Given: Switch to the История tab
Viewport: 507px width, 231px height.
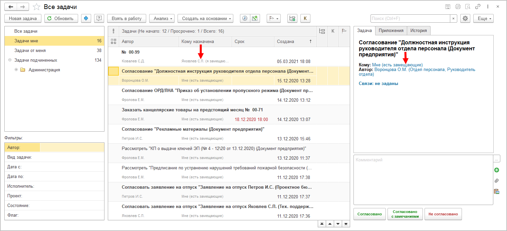Looking at the screenshot, I should (419, 30).
